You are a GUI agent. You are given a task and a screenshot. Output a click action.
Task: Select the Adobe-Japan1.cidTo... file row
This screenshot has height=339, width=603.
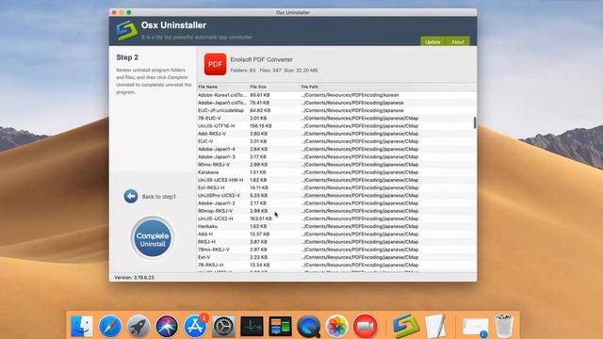tap(336, 103)
